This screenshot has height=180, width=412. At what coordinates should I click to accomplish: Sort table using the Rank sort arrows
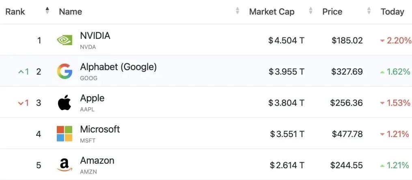pyautogui.click(x=47, y=11)
